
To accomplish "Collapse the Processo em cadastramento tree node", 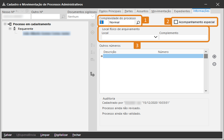I will (x=5, y=24).
